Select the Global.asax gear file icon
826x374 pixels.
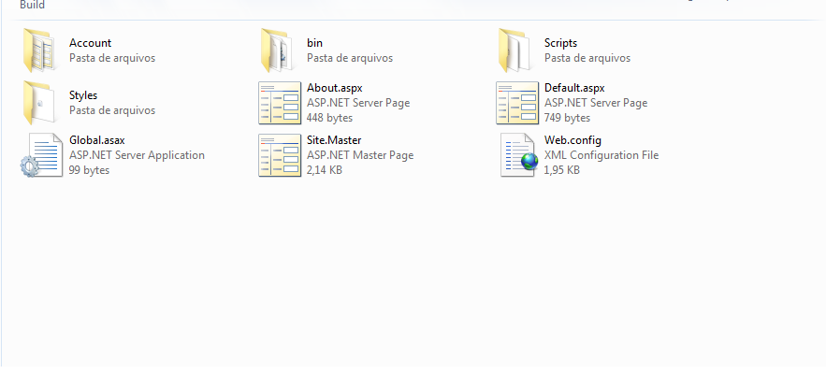(x=41, y=155)
